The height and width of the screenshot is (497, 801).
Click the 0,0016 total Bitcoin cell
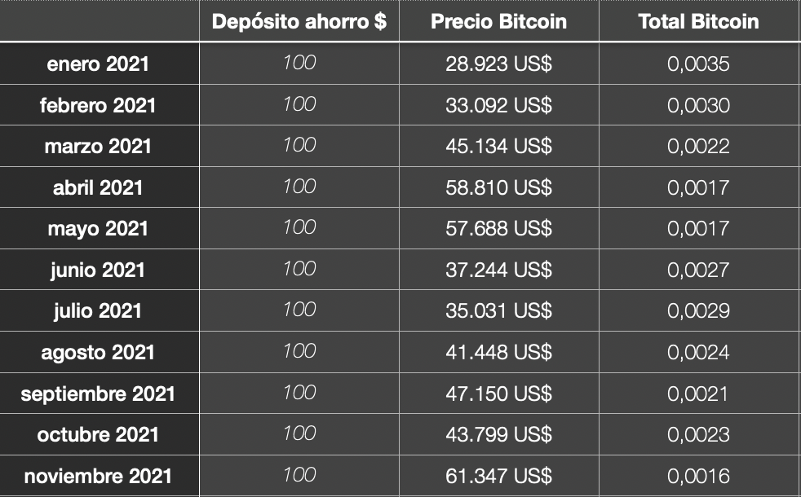698,476
